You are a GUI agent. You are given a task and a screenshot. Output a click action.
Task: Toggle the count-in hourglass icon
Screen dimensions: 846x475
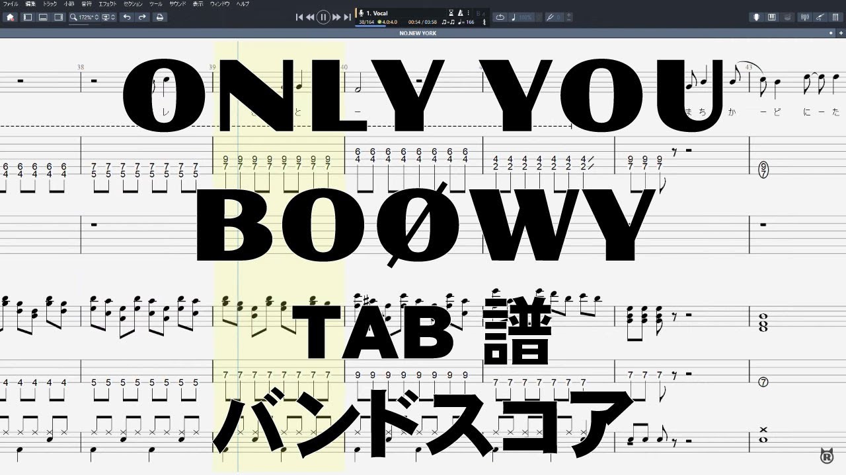(451, 13)
